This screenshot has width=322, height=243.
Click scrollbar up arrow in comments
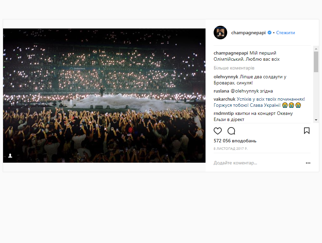pyautogui.click(x=316, y=49)
